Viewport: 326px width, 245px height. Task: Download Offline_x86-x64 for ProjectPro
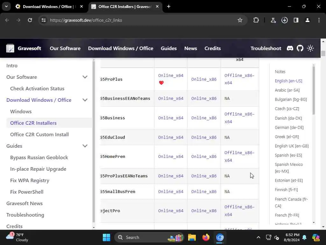pyautogui.click(x=239, y=211)
